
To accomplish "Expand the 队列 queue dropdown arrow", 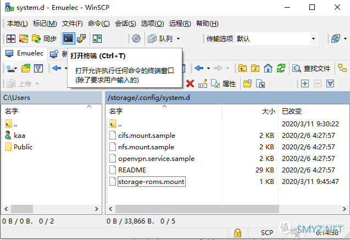I will (178, 39).
